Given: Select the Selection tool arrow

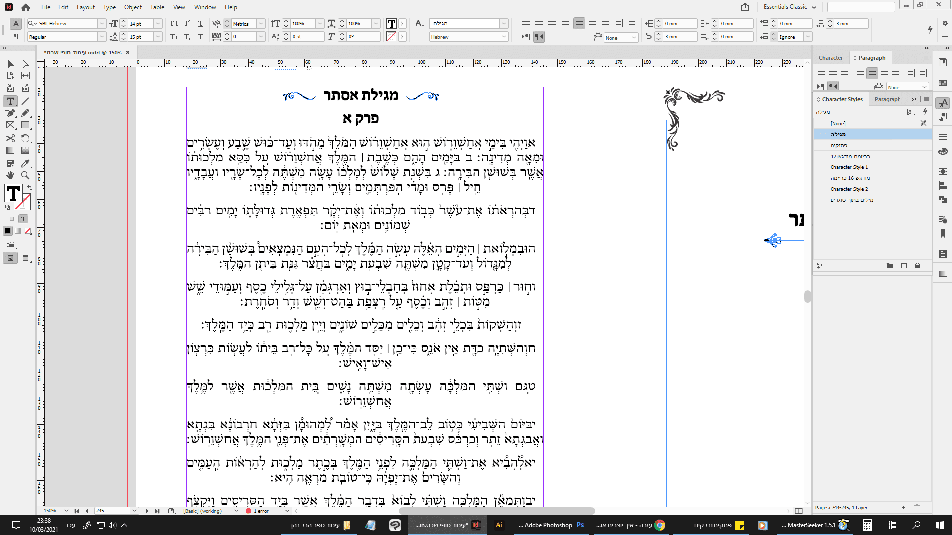Looking at the screenshot, I should tap(10, 64).
